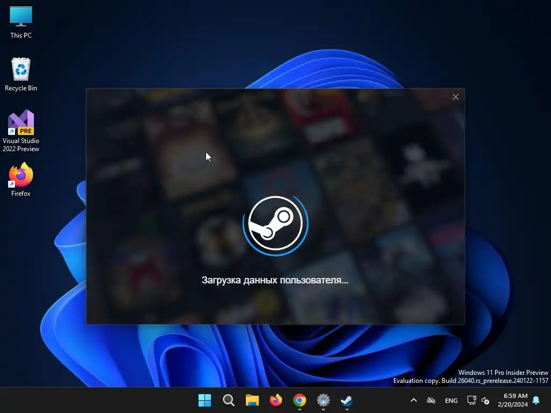The width and height of the screenshot is (551, 413).
Task: Close the Steam loading window
Action: tap(455, 97)
